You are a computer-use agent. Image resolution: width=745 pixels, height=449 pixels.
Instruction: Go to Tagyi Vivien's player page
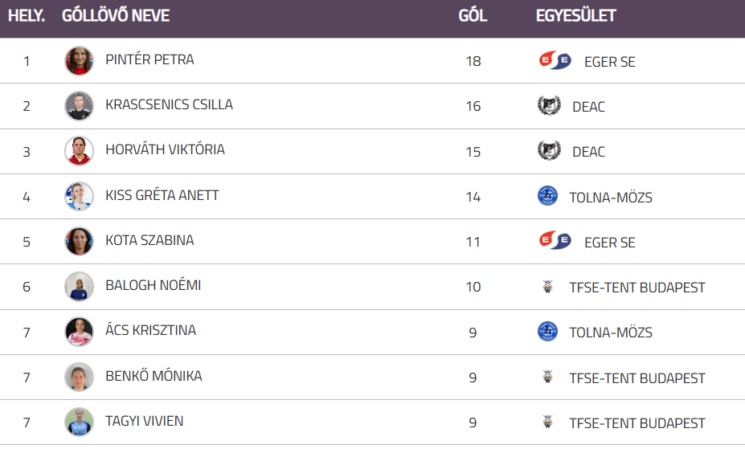145,421
